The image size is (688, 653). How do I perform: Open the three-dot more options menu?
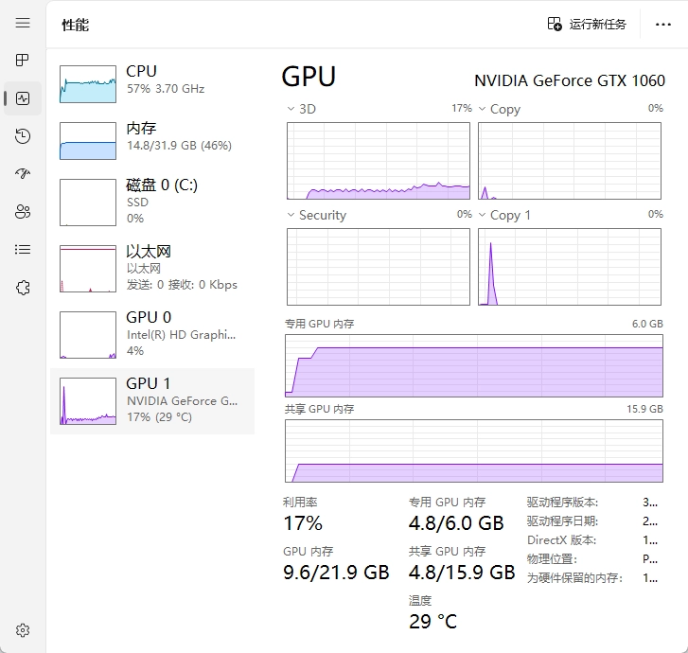pyautogui.click(x=662, y=24)
